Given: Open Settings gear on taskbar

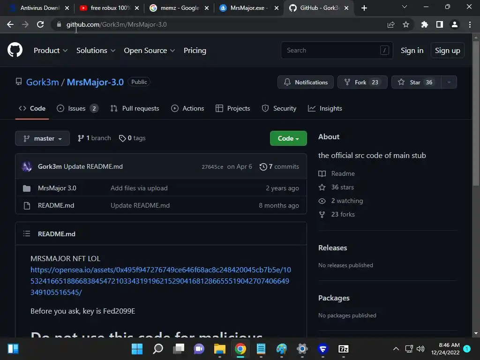Looking at the screenshot, I should click(x=302, y=349).
